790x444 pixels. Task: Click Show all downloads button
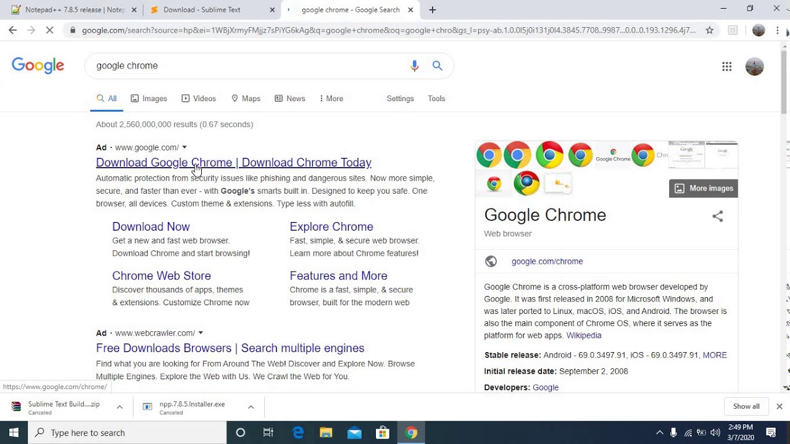[x=746, y=406]
